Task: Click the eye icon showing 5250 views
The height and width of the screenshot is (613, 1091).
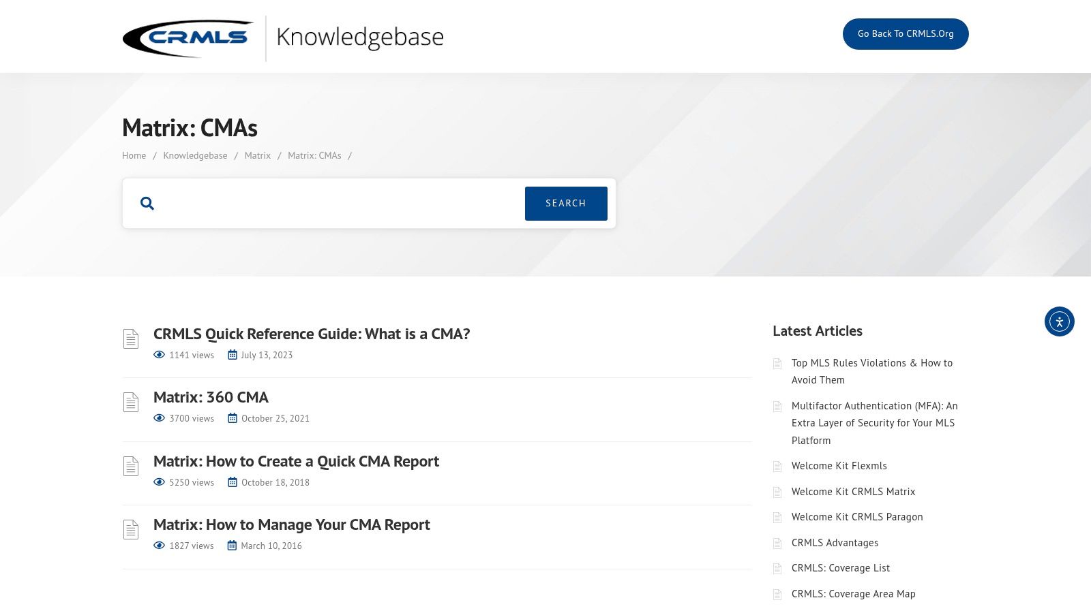Action: point(159,482)
